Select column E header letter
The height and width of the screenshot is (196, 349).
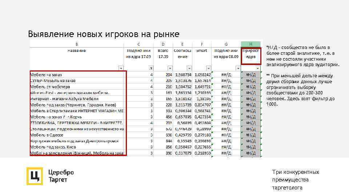pos(182,44)
